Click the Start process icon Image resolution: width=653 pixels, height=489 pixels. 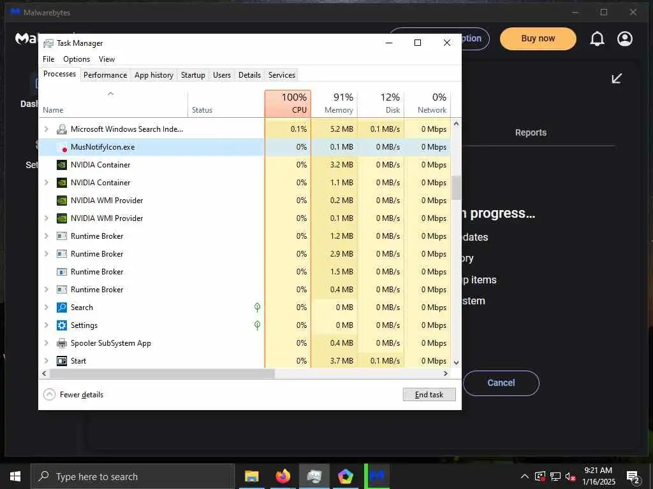62,361
